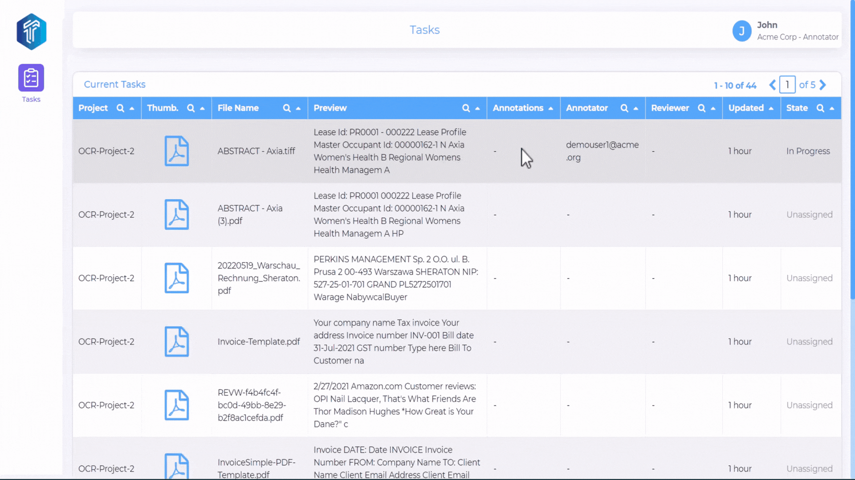Image resolution: width=855 pixels, height=480 pixels.
Task: Sort by Reviewer column arrow
Action: (x=713, y=108)
